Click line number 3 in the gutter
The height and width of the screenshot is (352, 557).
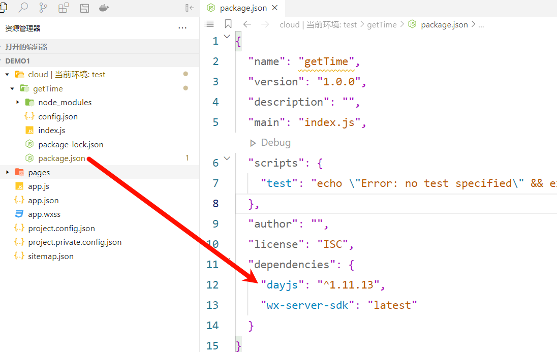[215, 82]
